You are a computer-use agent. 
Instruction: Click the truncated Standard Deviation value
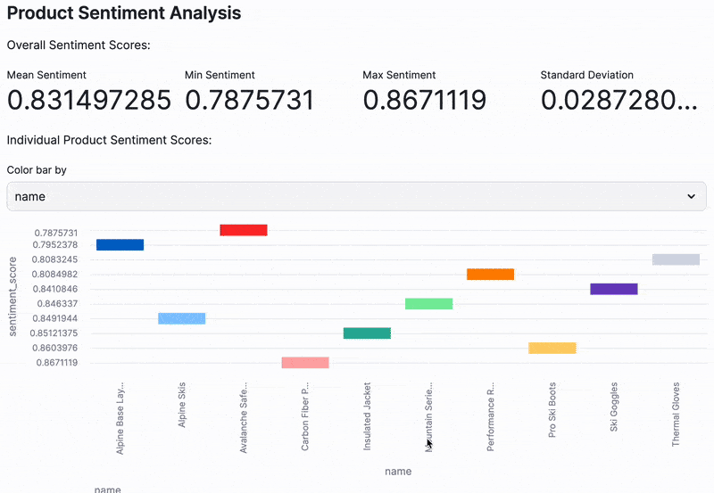(x=619, y=101)
